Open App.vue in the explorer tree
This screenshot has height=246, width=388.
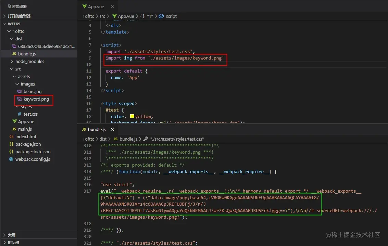tap(26, 122)
